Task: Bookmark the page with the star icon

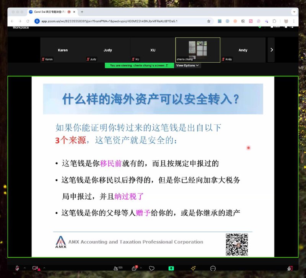Action: (208, 21)
